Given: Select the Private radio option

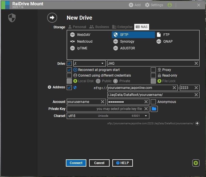Looking at the screenshot, I should (x=115, y=81).
